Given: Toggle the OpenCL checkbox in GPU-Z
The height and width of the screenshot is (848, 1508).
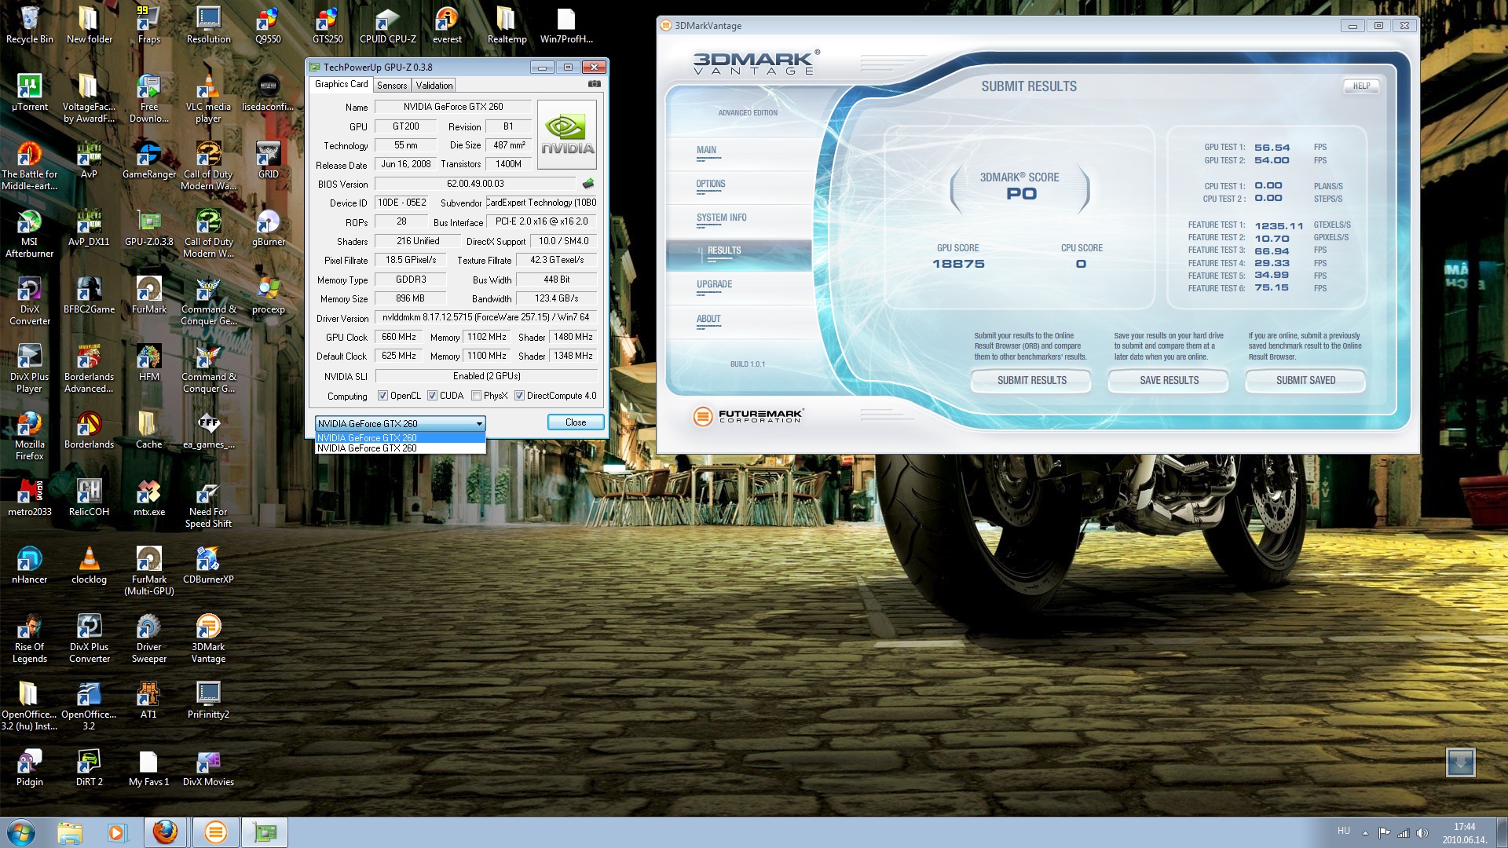Looking at the screenshot, I should (382, 396).
